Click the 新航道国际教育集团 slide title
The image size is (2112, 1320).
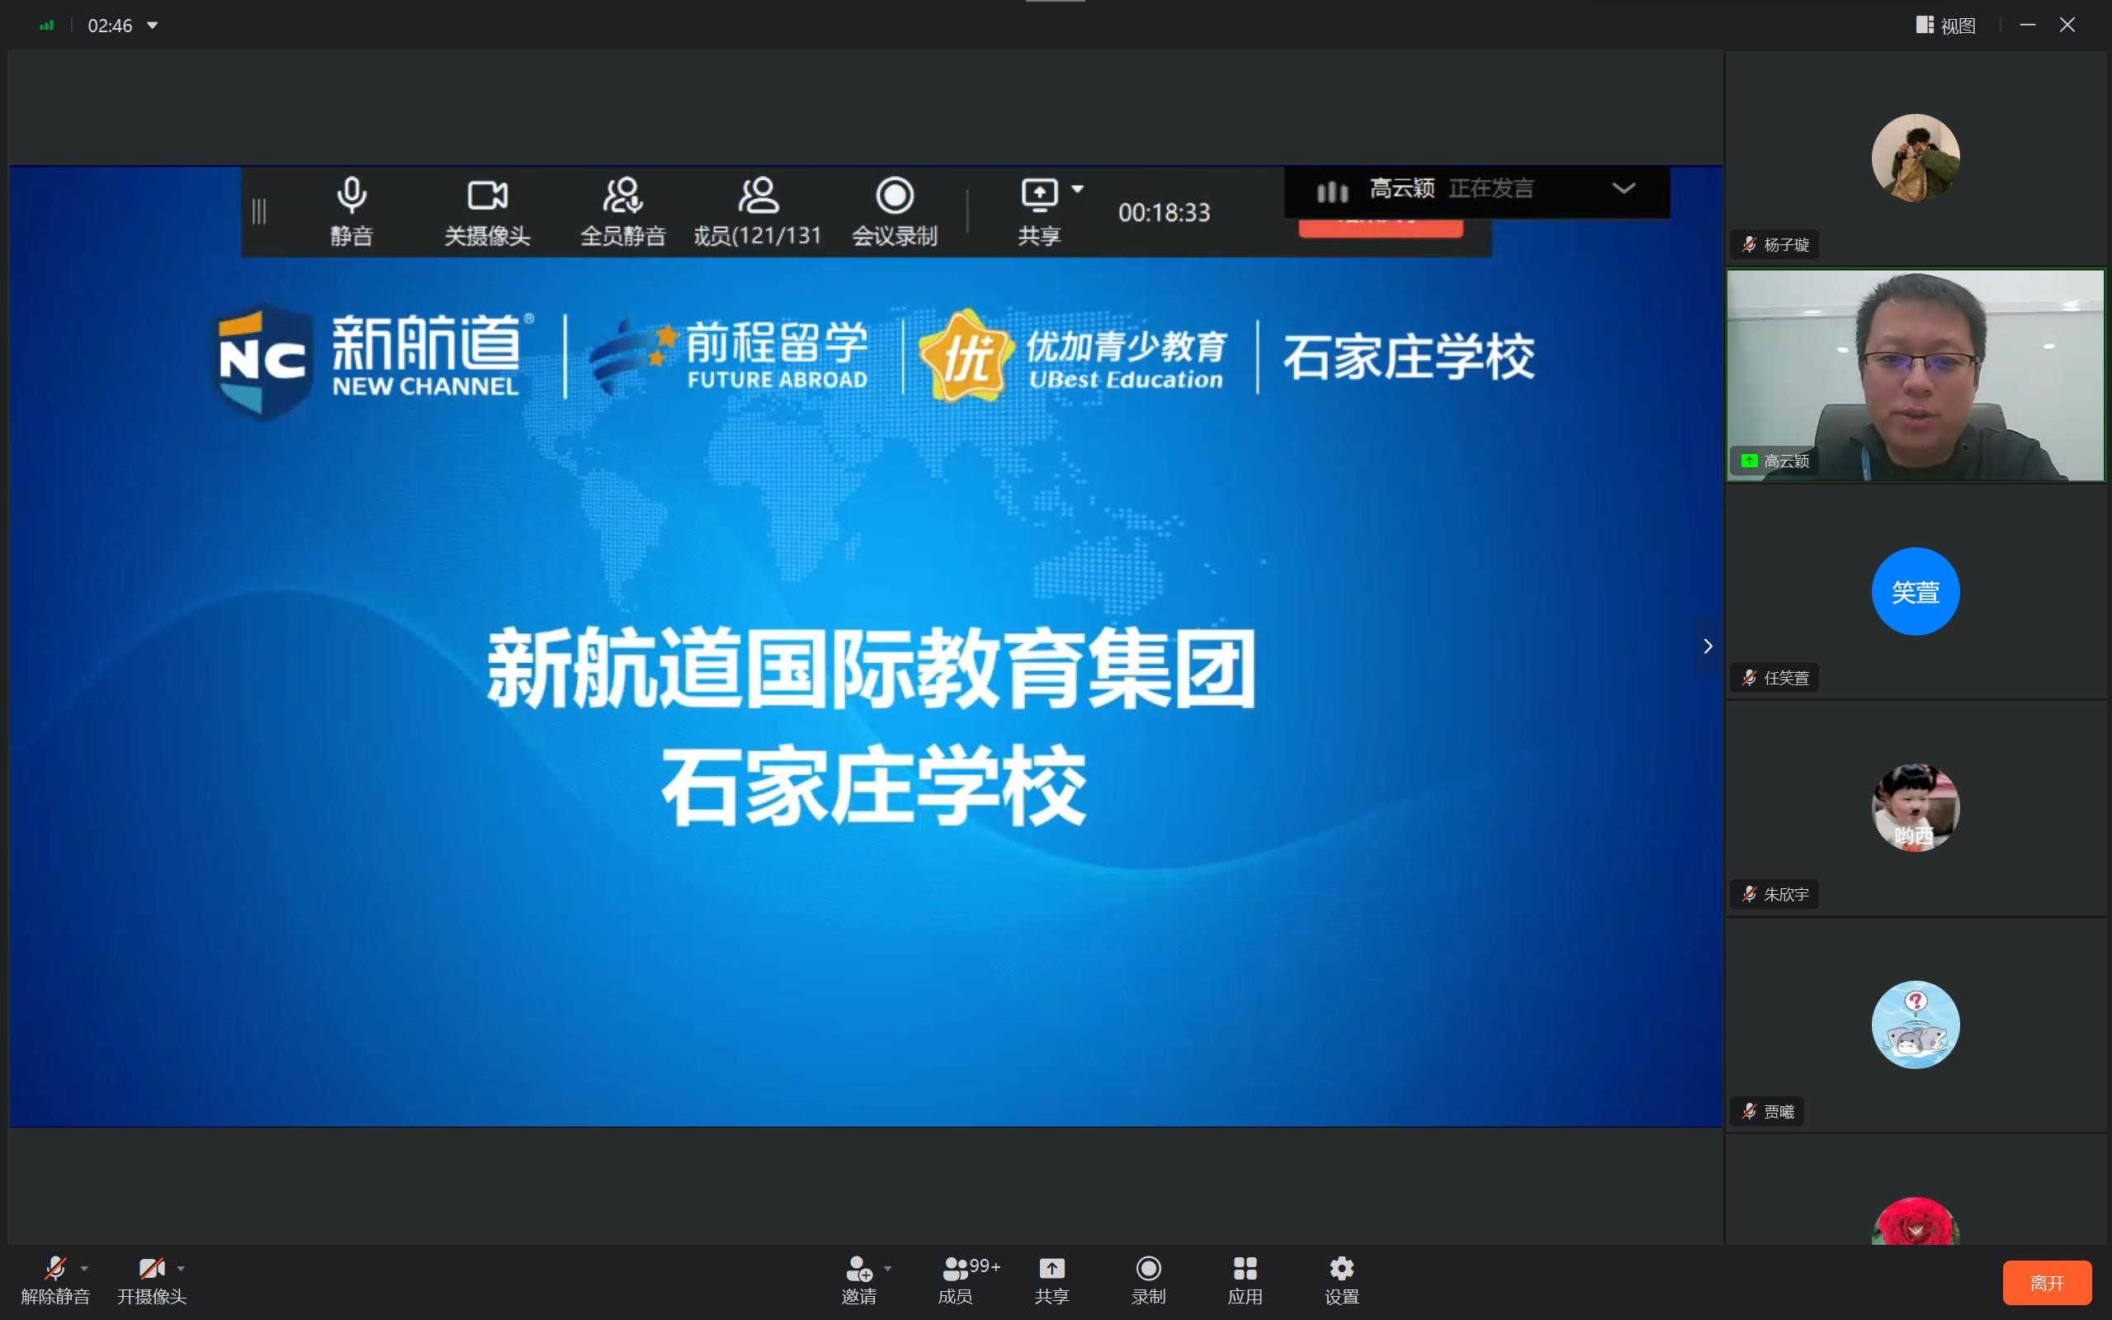[x=871, y=668]
